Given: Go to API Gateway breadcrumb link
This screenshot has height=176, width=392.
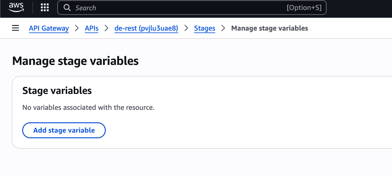Looking at the screenshot, I should tap(49, 28).
